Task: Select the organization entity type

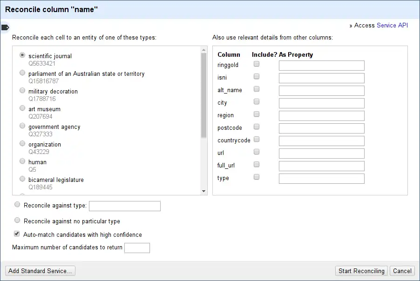Action: [22, 143]
